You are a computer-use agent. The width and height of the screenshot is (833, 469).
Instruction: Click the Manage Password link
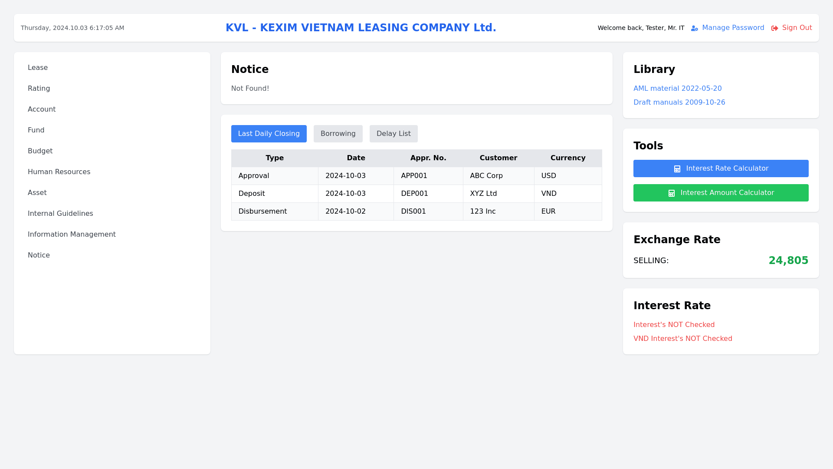(733, 28)
